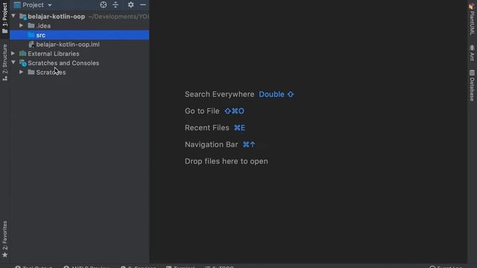477x268 pixels.
Task: Click the Recent Files hint text
Action: pyautogui.click(x=207, y=127)
